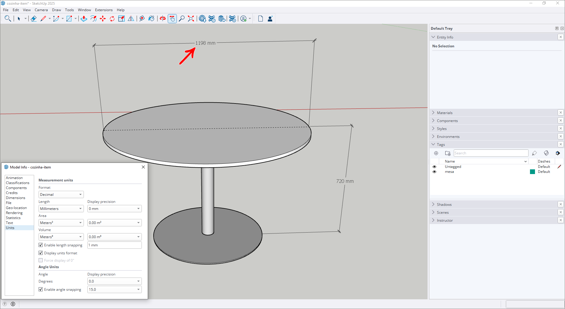Open the Camera menu
The height and width of the screenshot is (309, 565).
(41, 10)
